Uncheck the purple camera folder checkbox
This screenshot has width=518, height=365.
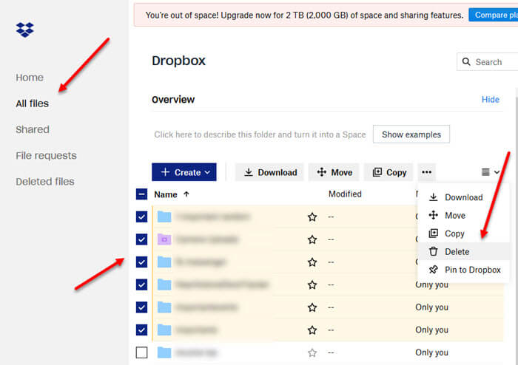(x=142, y=239)
